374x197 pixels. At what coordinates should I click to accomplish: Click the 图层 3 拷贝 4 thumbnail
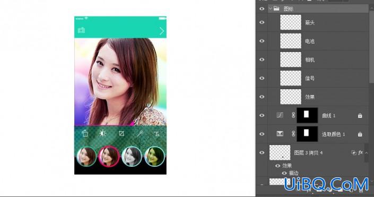[280, 152]
